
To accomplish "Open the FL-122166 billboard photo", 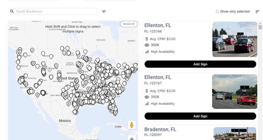I will [x=235, y=39].
